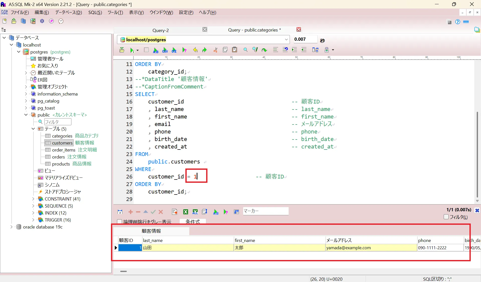Collapse the localhost tree node
Image resolution: width=481 pixels, height=282 pixels.
pos(11,45)
